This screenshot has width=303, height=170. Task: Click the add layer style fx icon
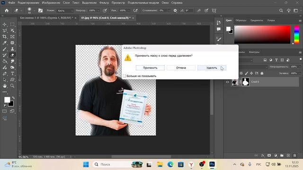(x=263, y=155)
